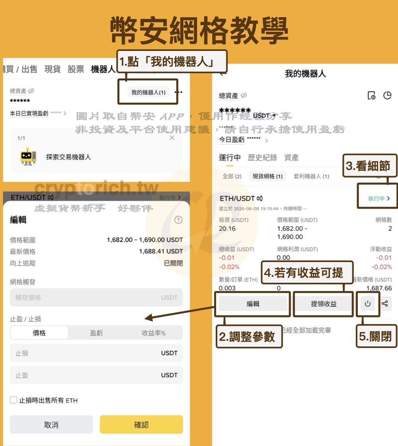Open the order history document icon
Screen dimensions: 398x446
pyautogui.click(x=372, y=95)
